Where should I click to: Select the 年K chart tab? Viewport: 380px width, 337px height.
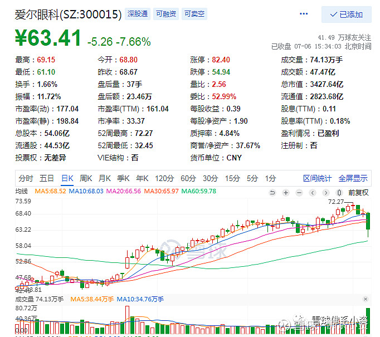click(142, 179)
